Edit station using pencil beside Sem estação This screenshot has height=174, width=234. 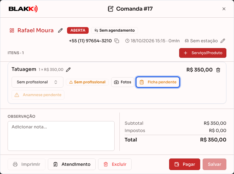coord(223,41)
